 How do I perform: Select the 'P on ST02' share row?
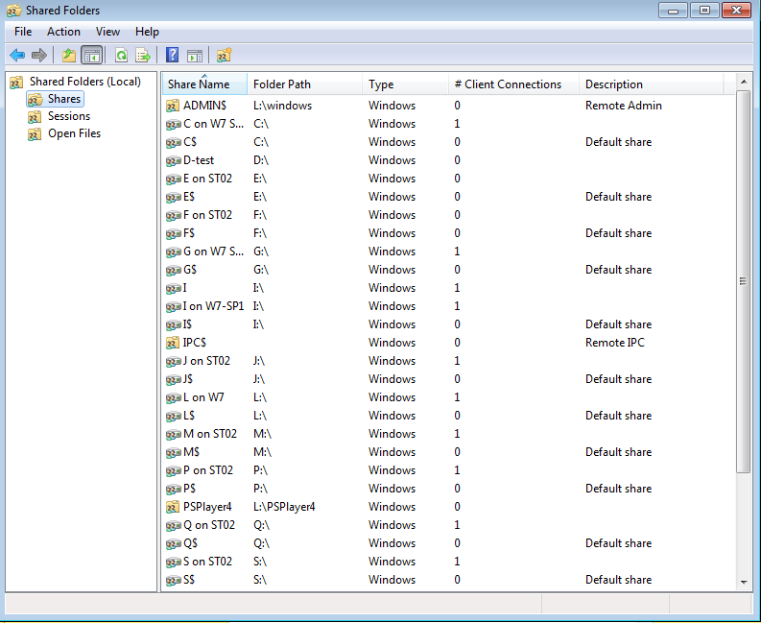click(x=448, y=470)
